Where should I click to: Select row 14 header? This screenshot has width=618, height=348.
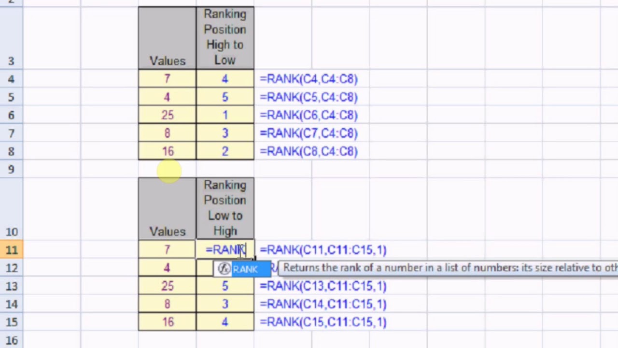[x=12, y=304]
